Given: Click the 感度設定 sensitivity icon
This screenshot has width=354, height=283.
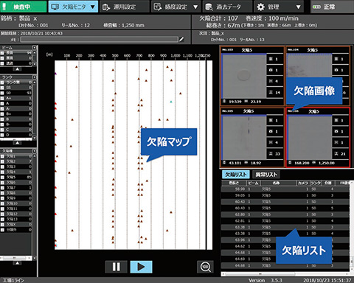Looking at the screenshot, I should pyautogui.click(x=158, y=7).
